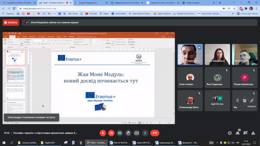The image size is (260, 146).
Task: Open Сервисы apps bookmark
Action: click(x=8, y=14)
